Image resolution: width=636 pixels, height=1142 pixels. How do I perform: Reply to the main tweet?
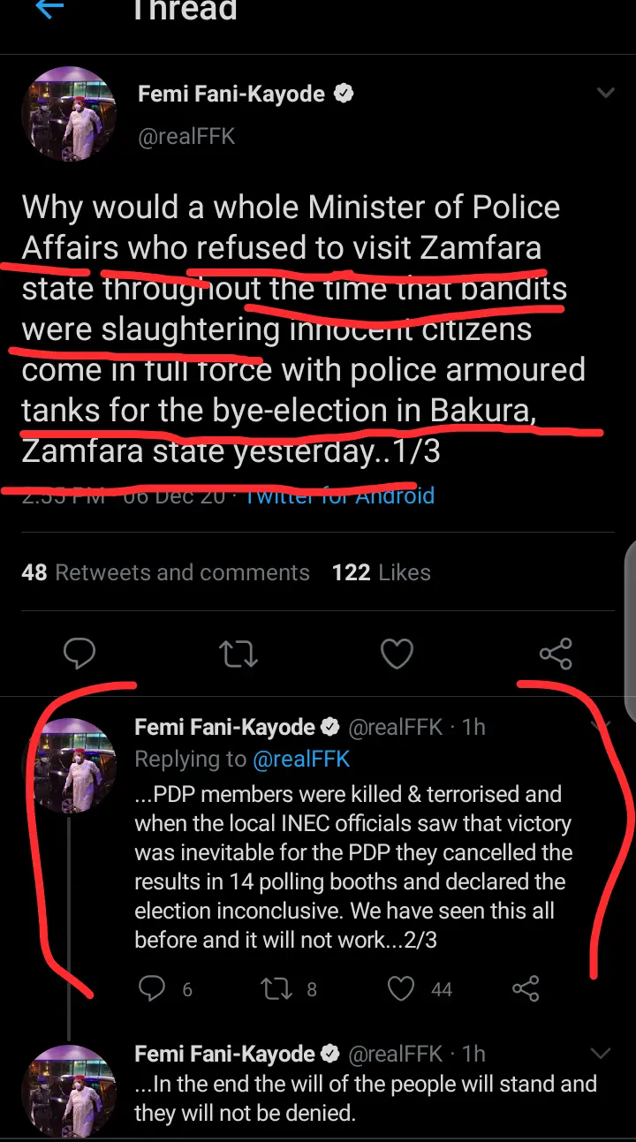(79, 654)
